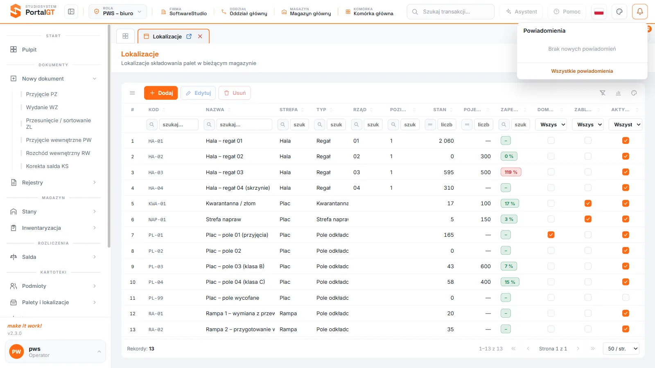Open Lokalizacje tab in a new window
The image size is (655, 368).
coord(189,36)
